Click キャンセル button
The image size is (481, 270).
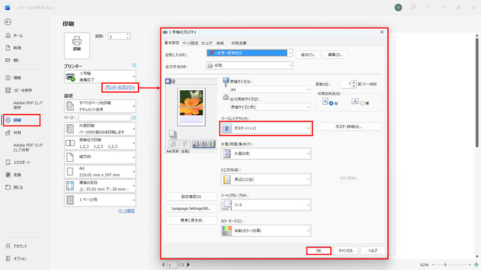[x=346, y=251]
